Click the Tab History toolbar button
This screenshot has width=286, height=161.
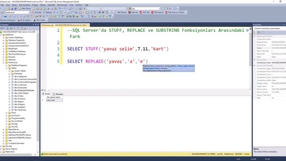pos(122,13)
